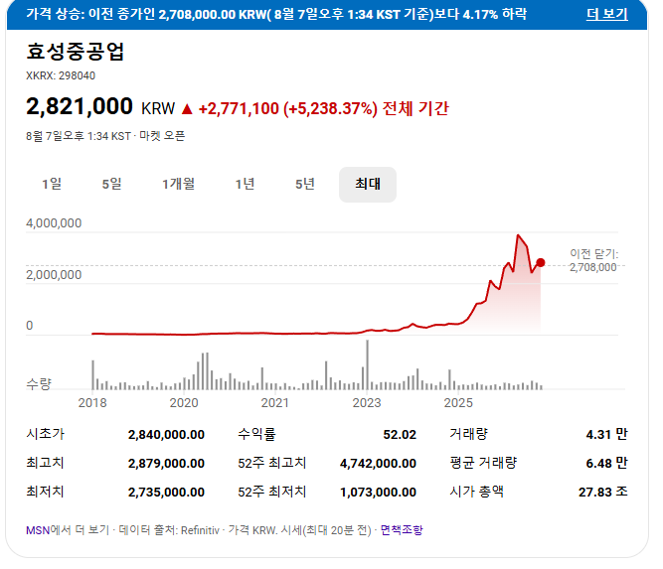Click the 수익률 value 52.02
Image resolution: width=663 pixels, height=569 pixels.
point(400,435)
